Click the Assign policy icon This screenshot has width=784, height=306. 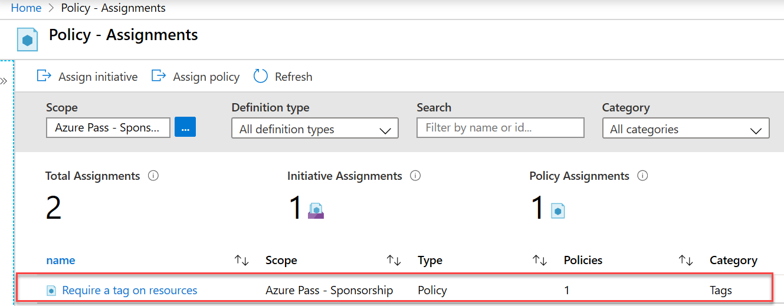coord(159,76)
